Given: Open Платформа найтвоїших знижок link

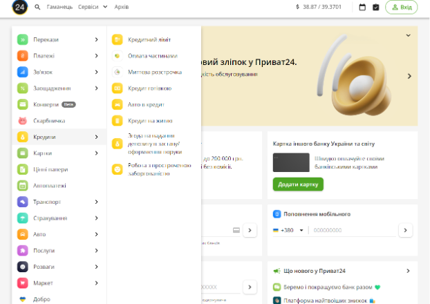Looking at the screenshot, I should (324, 301).
